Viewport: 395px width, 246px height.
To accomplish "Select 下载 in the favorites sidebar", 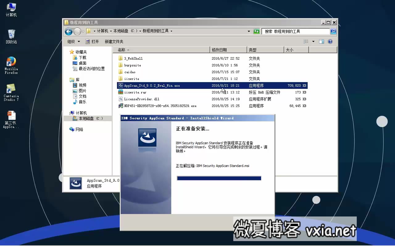I will tap(82, 58).
